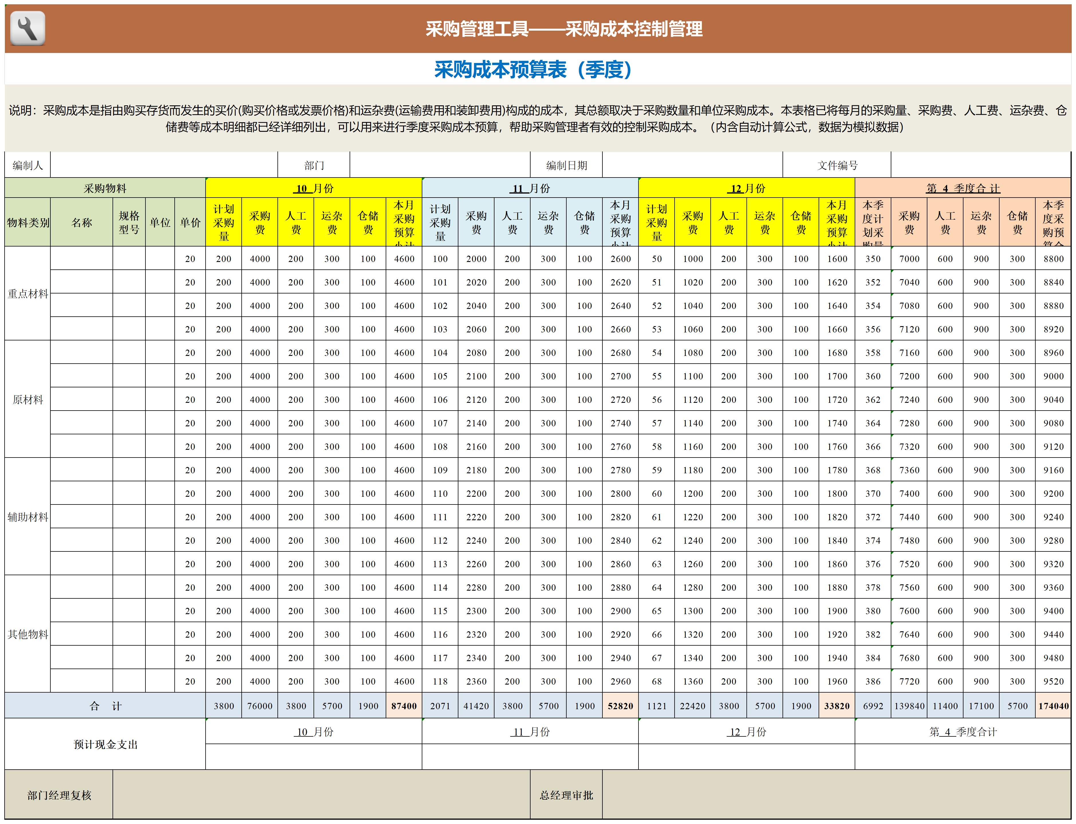The width and height of the screenshot is (1076, 824).
Task: Select the 规格型号 column header
Action: 129,222
